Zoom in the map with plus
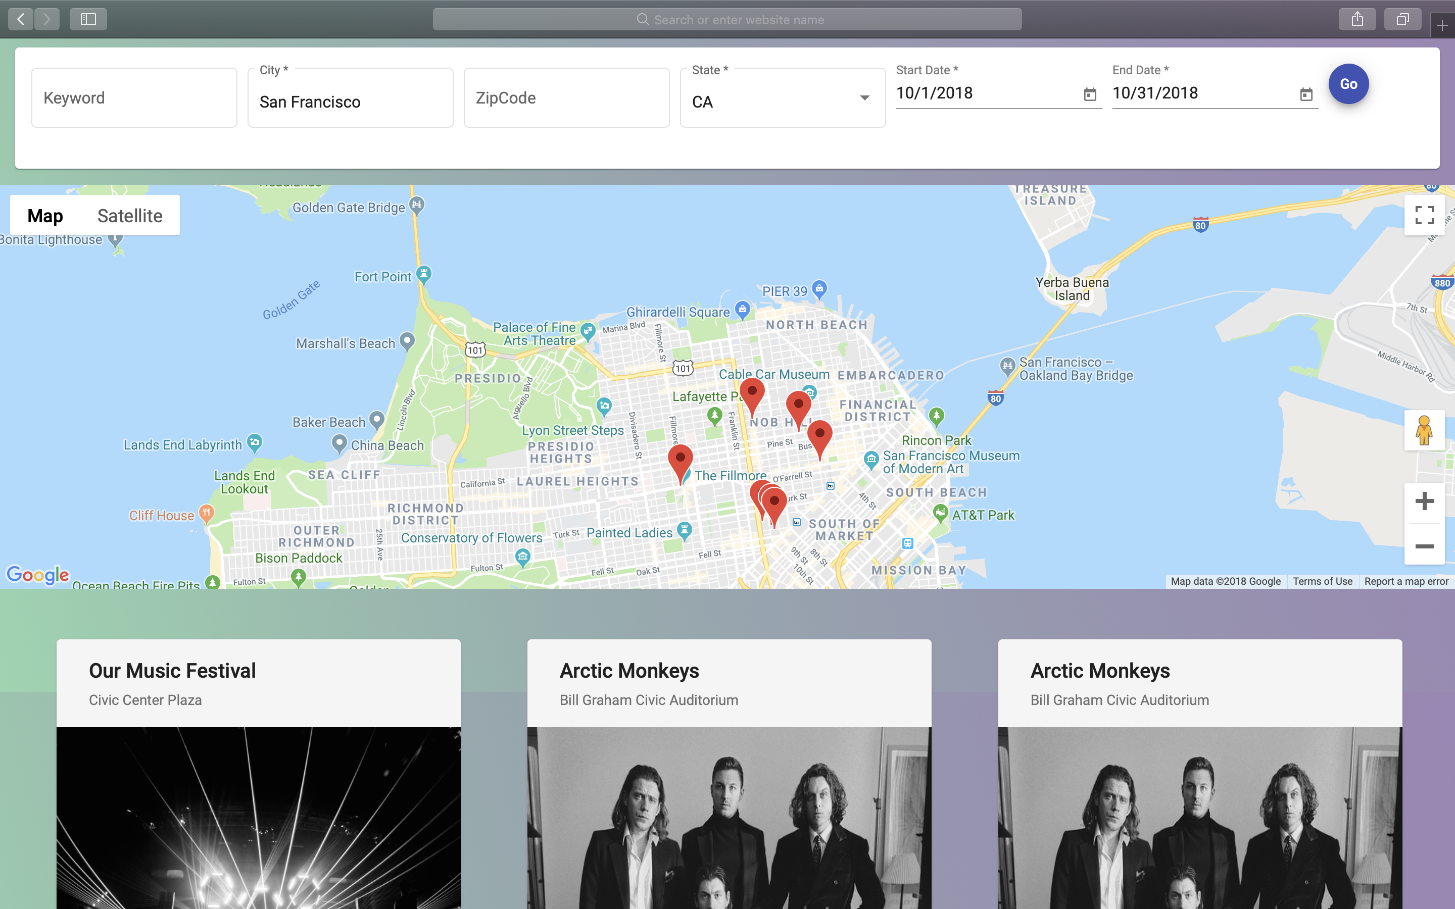Image resolution: width=1455 pixels, height=909 pixels. (1424, 501)
